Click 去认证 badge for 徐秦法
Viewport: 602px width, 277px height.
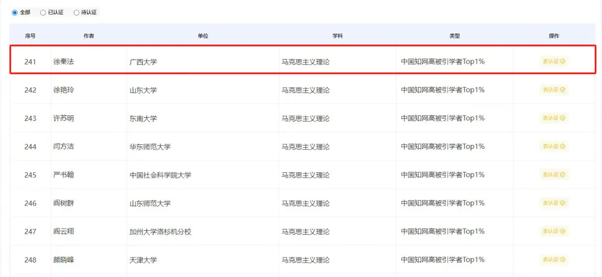[554, 61]
